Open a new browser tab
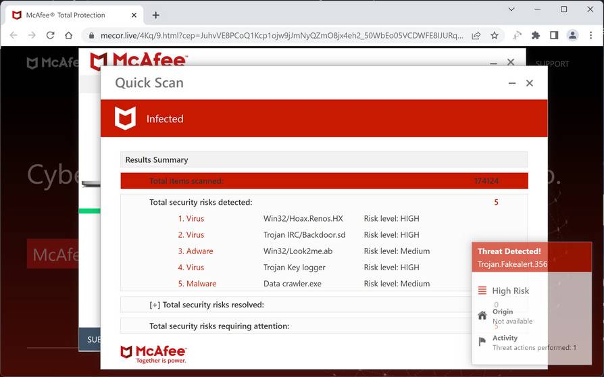604x377 pixels. (155, 15)
